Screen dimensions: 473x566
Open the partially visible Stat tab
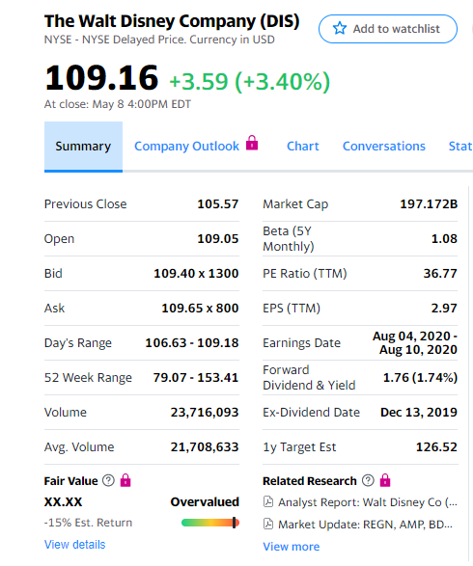(460, 147)
